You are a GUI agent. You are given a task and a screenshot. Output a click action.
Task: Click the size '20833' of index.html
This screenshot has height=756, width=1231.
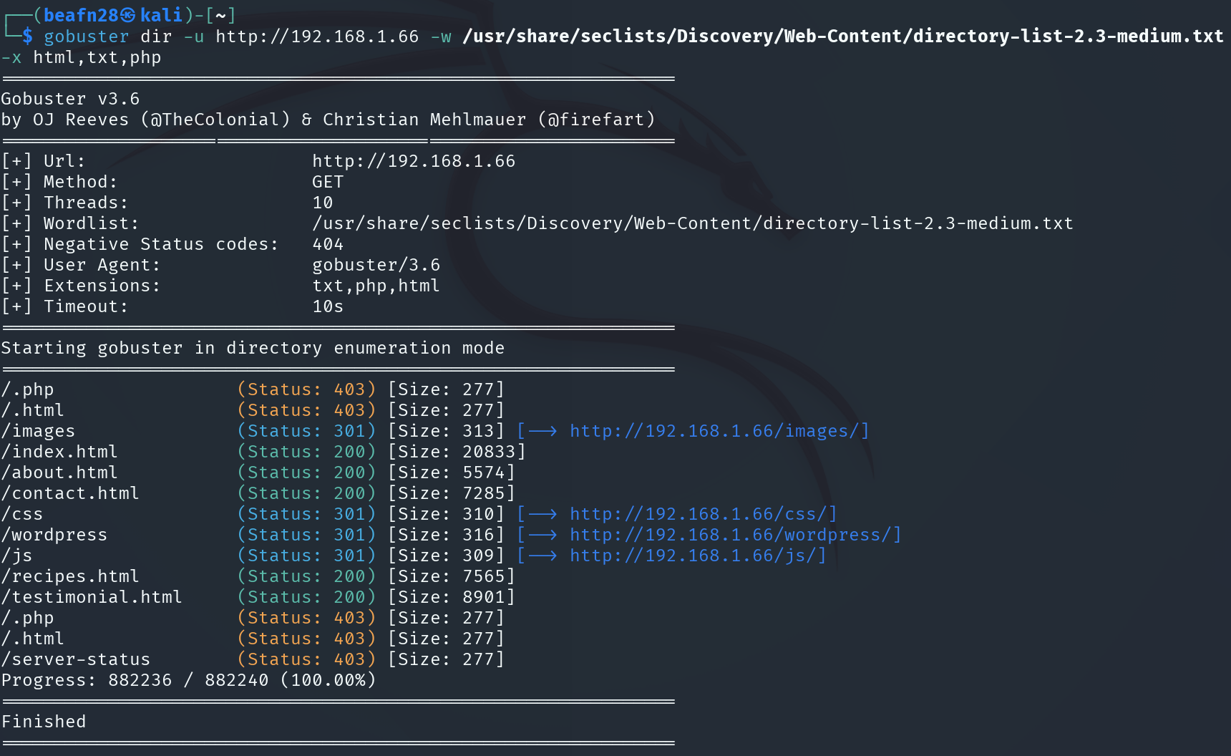coord(489,452)
